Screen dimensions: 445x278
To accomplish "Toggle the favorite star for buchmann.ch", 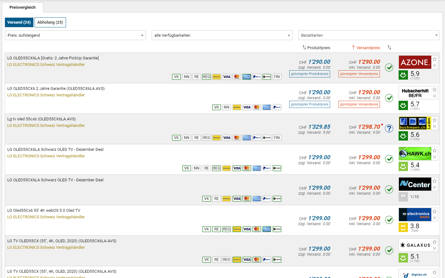I will (434, 120).
